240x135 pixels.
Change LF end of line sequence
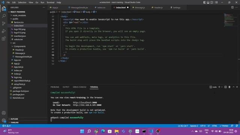(208, 126)
